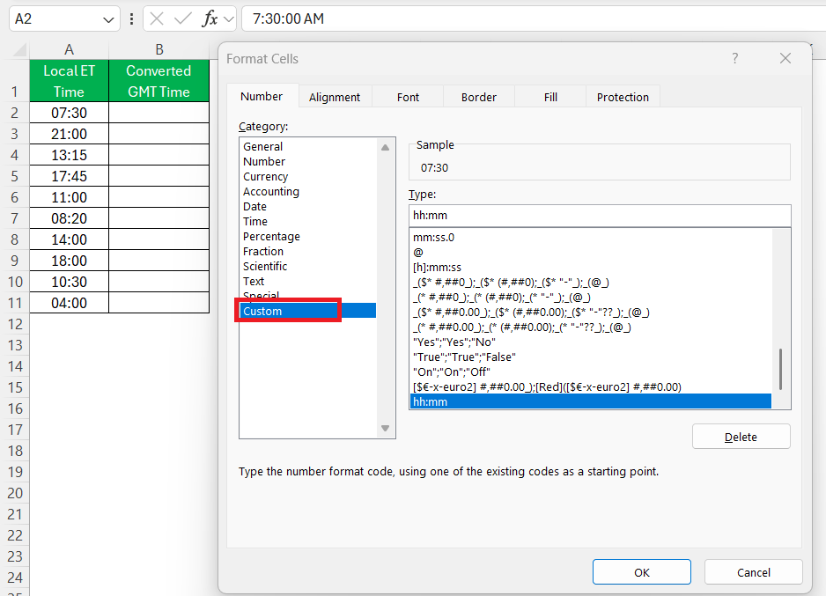Screen dimensions: 826x596
Task: Click the Select All corner triangle
Action: point(19,50)
